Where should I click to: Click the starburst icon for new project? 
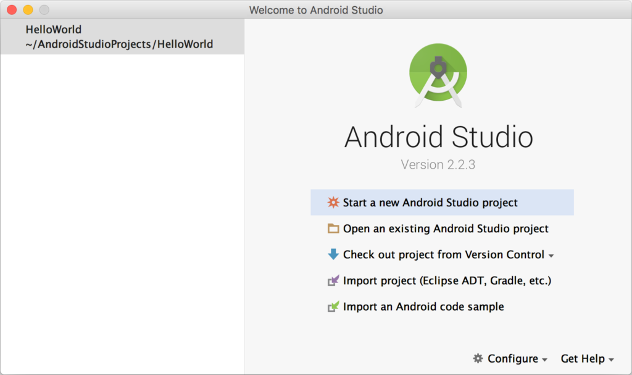pyautogui.click(x=333, y=202)
